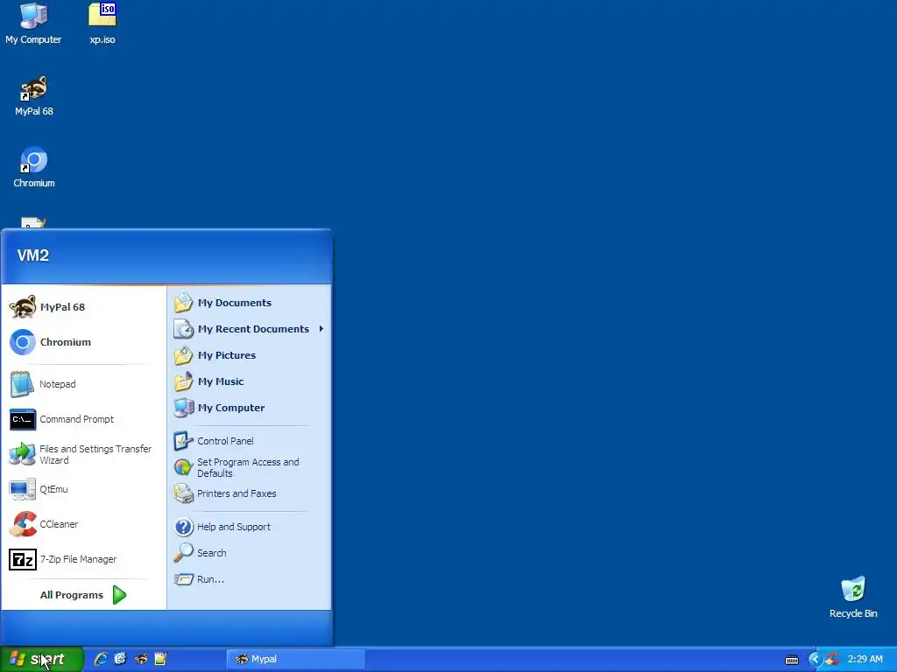Image resolution: width=897 pixels, height=672 pixels.
Task: Launch Outlook Express from Quick Launch
Action: 120,659
